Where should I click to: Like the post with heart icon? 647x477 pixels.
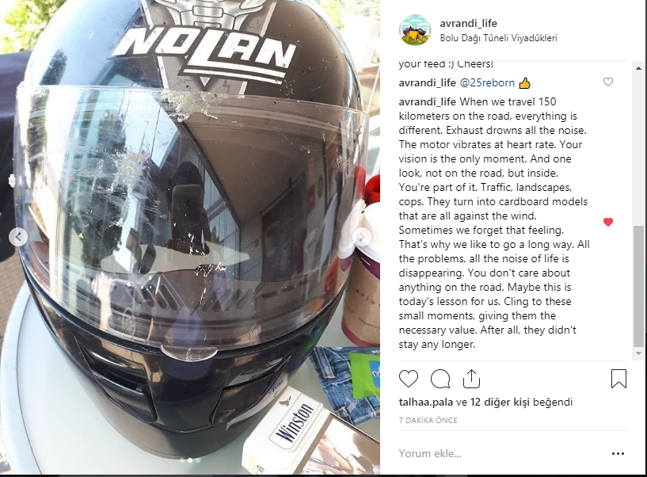pyautogui.click(x=409, y=379)
